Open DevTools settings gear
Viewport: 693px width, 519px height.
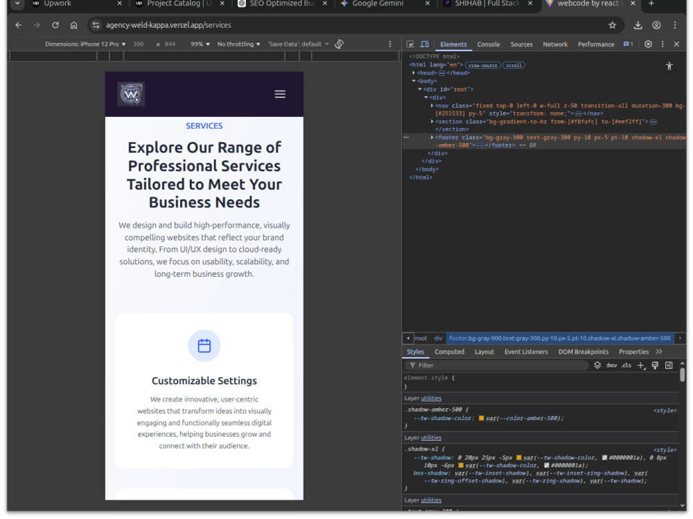click(648, 44)
